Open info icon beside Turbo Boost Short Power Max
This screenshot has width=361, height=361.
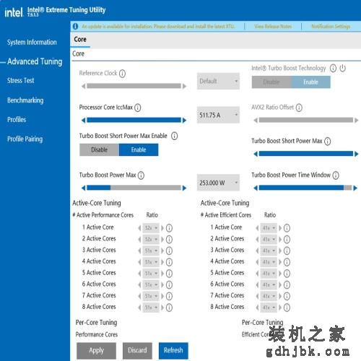pyautogui.click(x=328, y=142)
